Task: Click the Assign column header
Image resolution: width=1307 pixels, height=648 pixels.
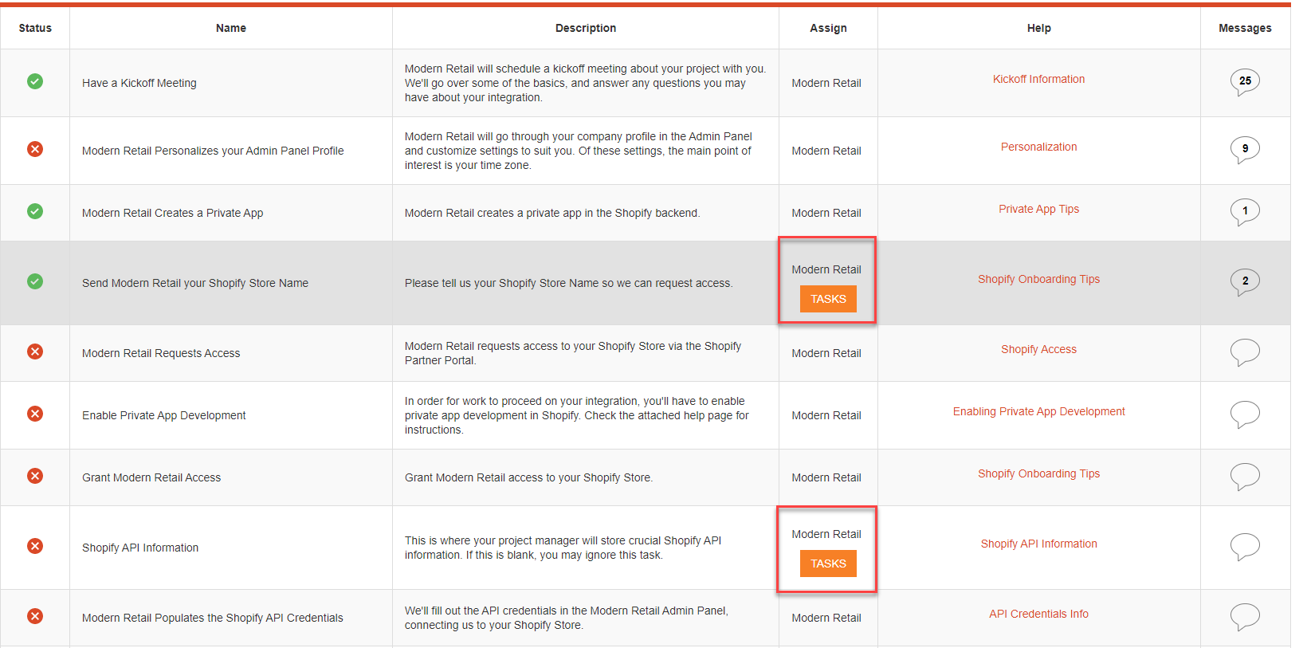Action: 828,28
